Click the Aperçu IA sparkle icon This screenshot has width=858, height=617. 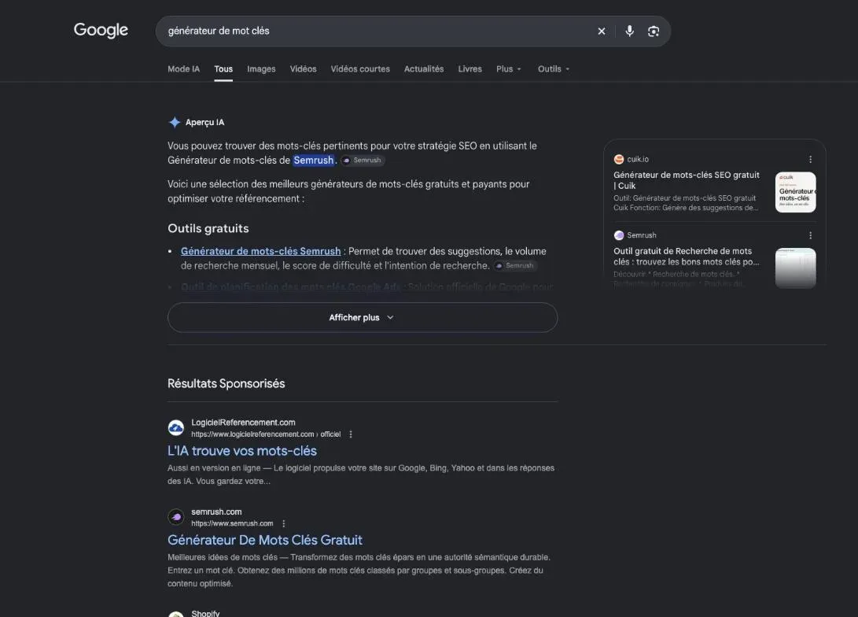[175, 122]
